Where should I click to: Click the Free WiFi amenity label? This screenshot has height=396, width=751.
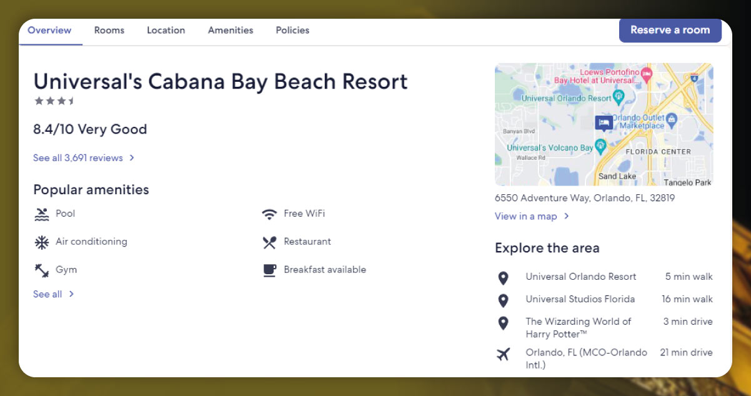[304, 214]
